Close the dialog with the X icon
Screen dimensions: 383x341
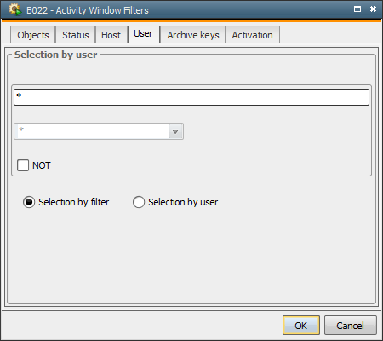click(373, 9)
